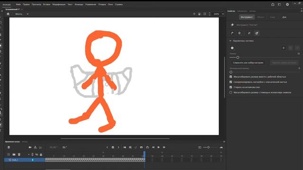Click the plus icon to add eraser shape

(284, 48)
